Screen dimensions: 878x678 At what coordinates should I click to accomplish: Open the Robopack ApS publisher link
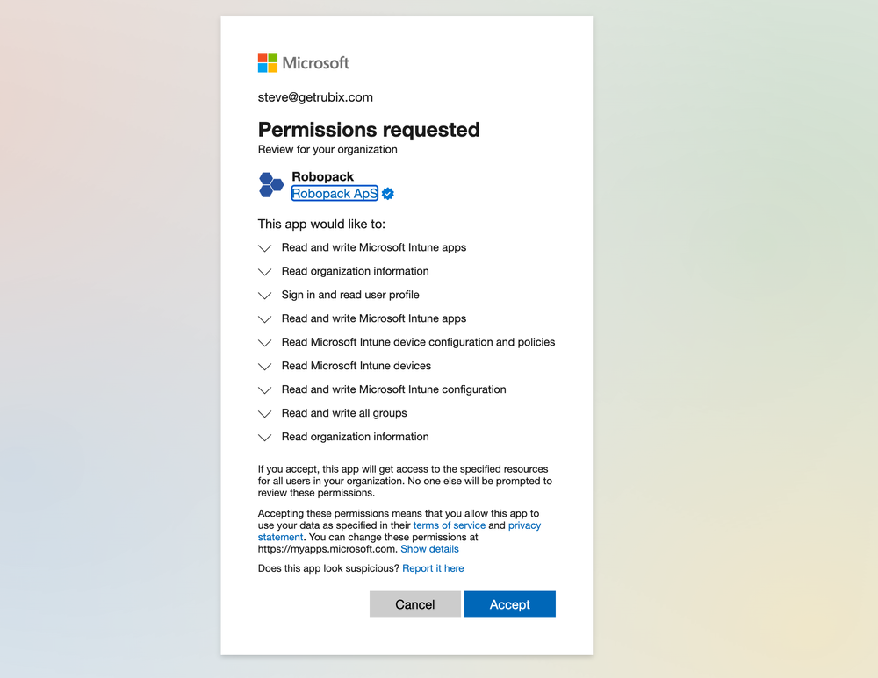[x=335, y=194]
